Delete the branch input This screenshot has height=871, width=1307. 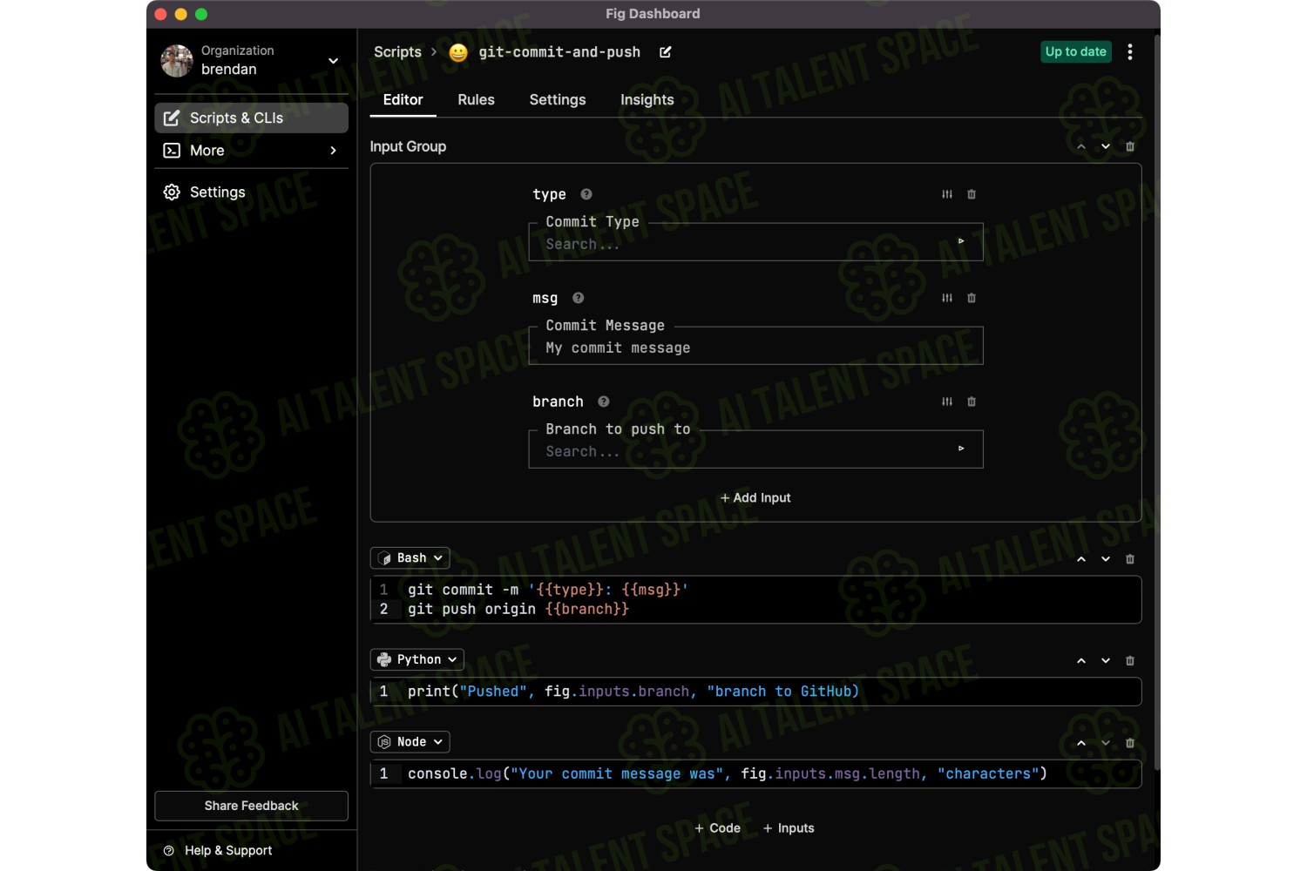coord(972,402)
